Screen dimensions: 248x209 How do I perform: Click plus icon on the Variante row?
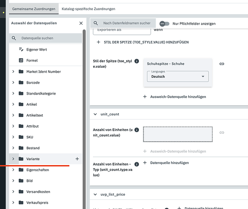(x=77, y=159)
